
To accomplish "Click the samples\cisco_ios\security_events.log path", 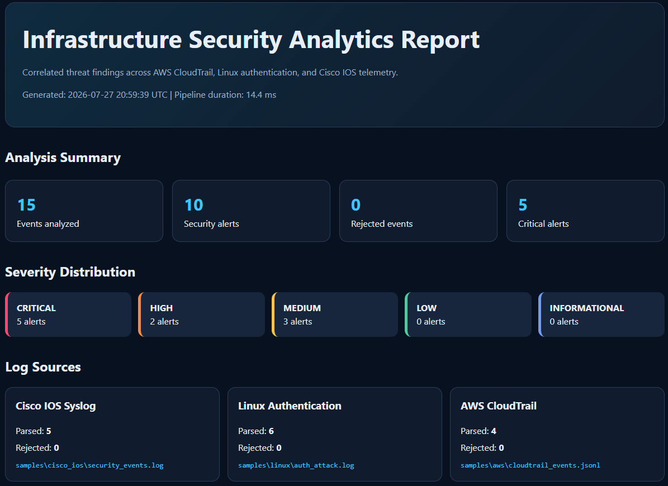I will [x=89, y=465].
